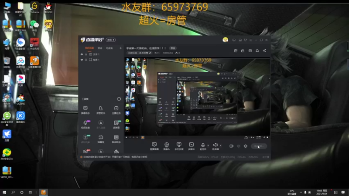Click the save icon in the title bar

tap(240, 40)
